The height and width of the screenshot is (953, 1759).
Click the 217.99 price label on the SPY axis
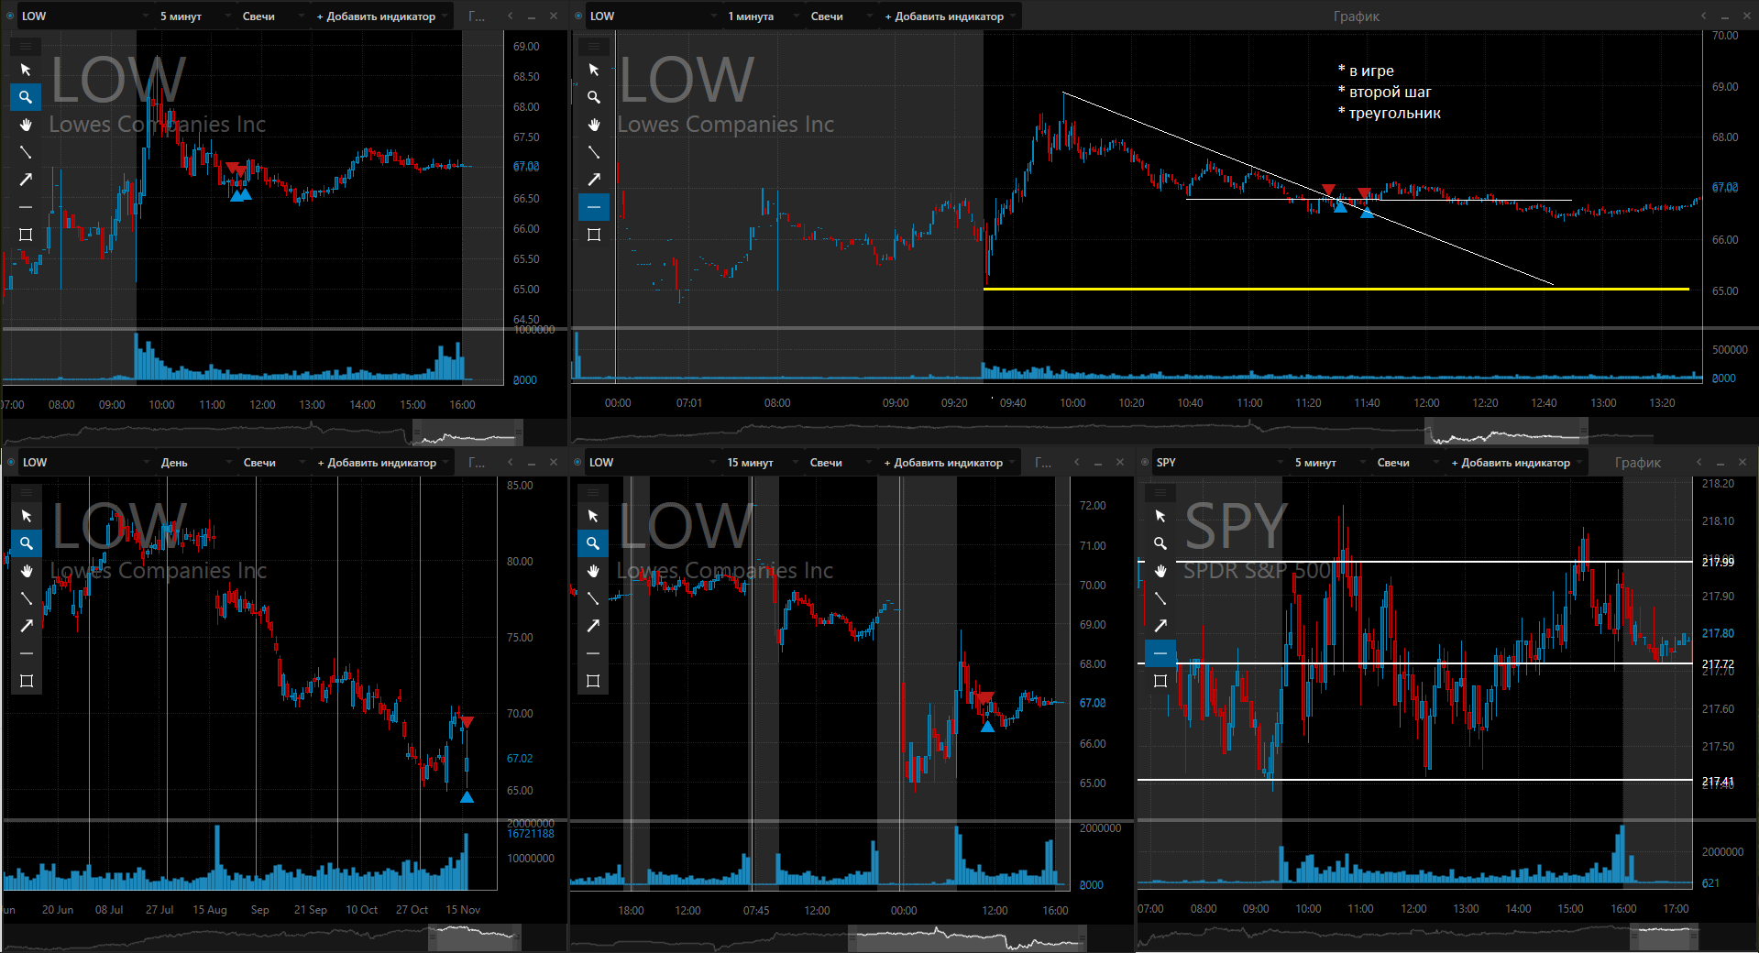coord(1718,562)
